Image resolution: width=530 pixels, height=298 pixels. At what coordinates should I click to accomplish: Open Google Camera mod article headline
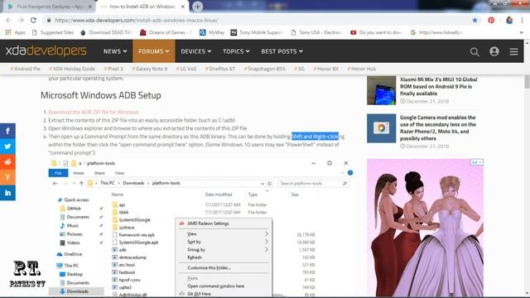[438, 128]
